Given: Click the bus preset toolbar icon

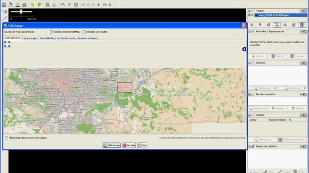Looking at the screenshot, I should 110,4.
